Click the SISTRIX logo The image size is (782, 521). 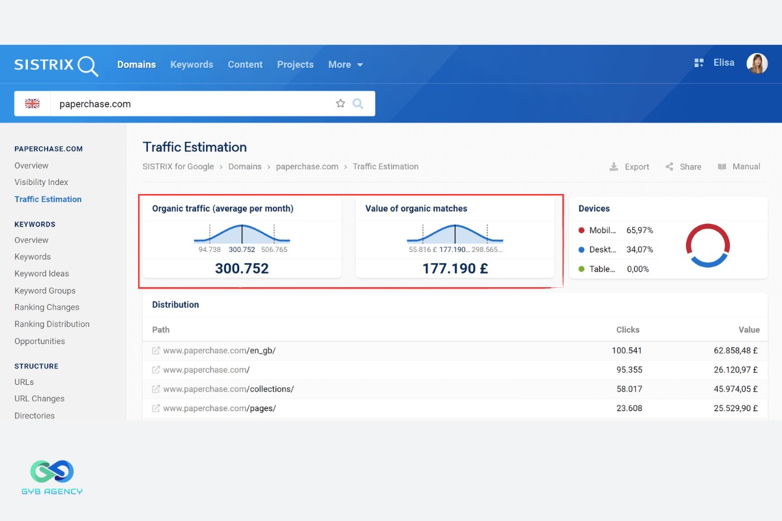coord(56,65)
